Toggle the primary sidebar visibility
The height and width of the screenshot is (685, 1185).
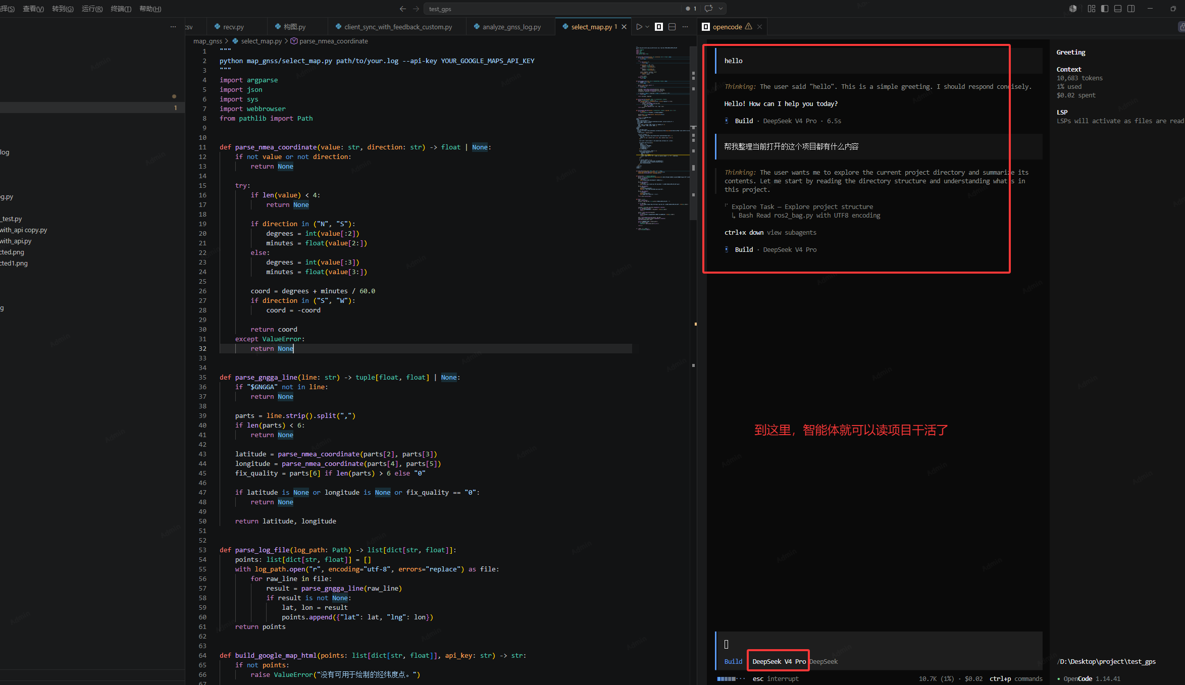(1104, 9)
